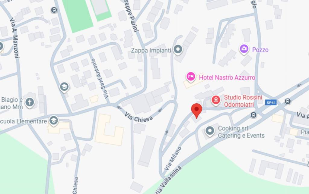
Task: Select the Zappa Impianti place marker
Action: point(178,50)
